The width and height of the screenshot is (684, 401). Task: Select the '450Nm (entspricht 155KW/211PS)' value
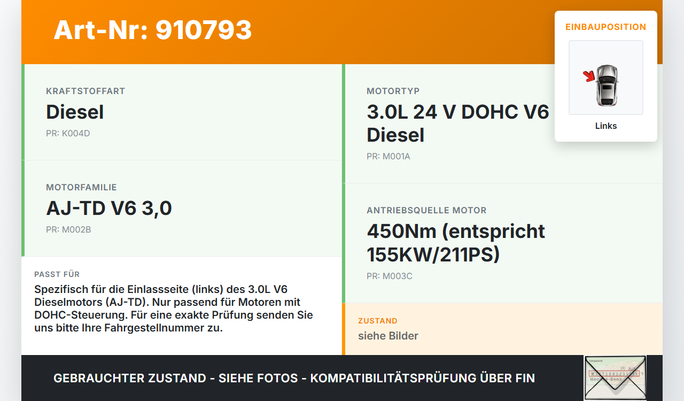(456, 243)
